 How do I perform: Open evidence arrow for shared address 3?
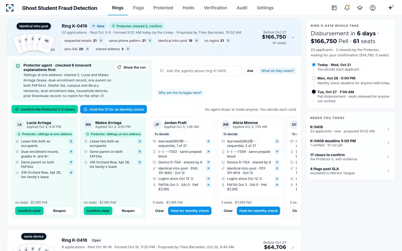pos(128,49)
